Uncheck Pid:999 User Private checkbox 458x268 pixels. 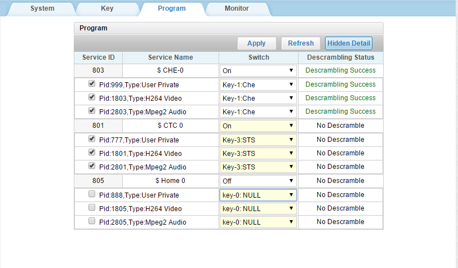tap(92, 83)
